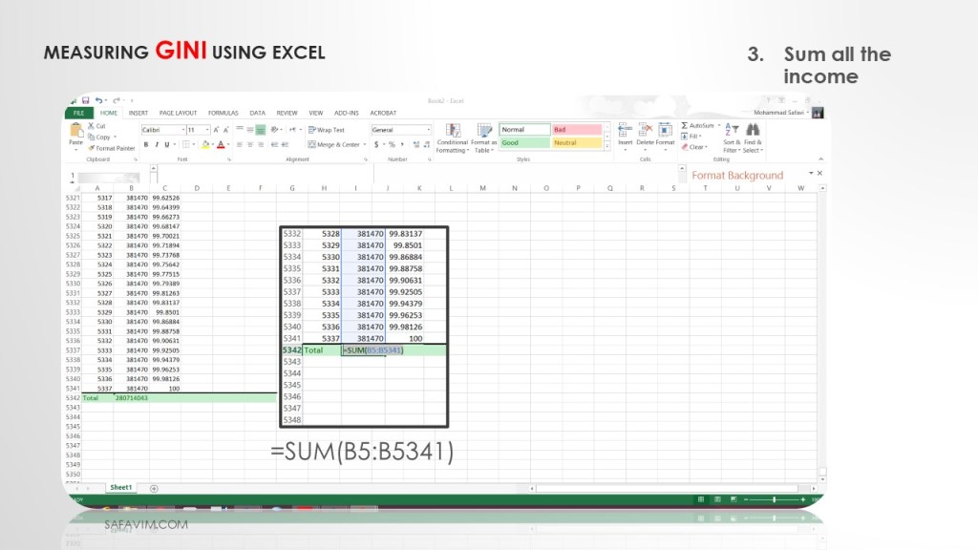Image resolution: width=978 pixels, height=550 pixels.
Task: Add a new sheet with plus icon
Action: click(x=154, y=488)
